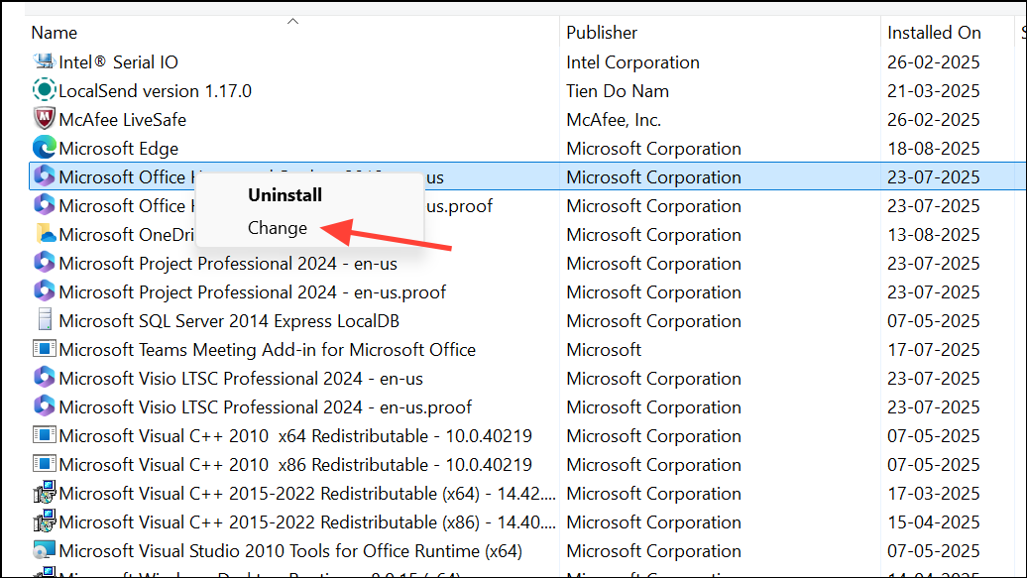Click install date 18-08-2025

pyautogui.click(x=934, y=148)
